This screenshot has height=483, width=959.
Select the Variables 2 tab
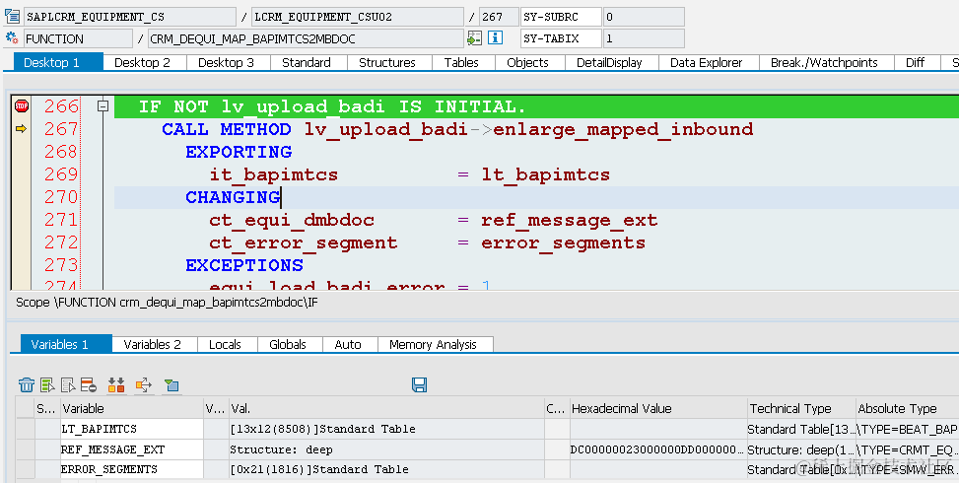point(153,344)
